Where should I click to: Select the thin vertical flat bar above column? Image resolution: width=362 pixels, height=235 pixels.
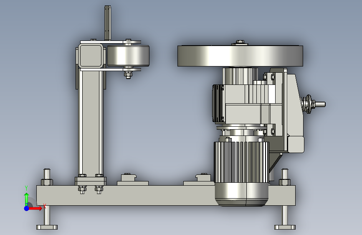108,23
